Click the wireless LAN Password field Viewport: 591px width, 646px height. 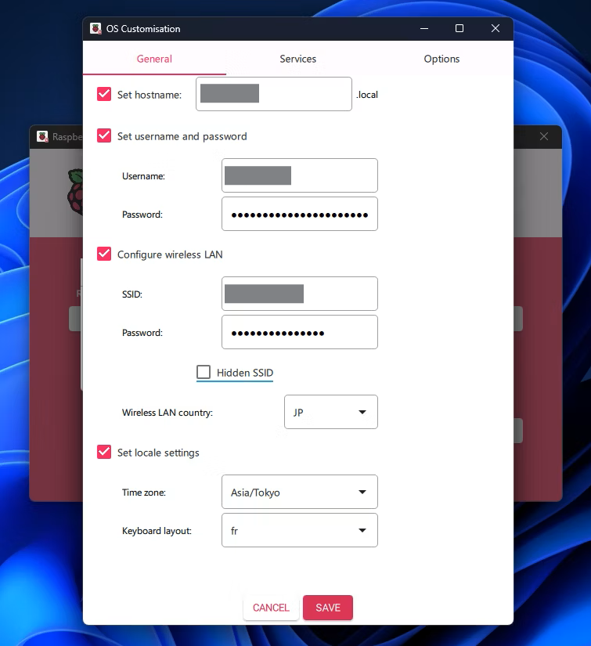click(299, 332)
